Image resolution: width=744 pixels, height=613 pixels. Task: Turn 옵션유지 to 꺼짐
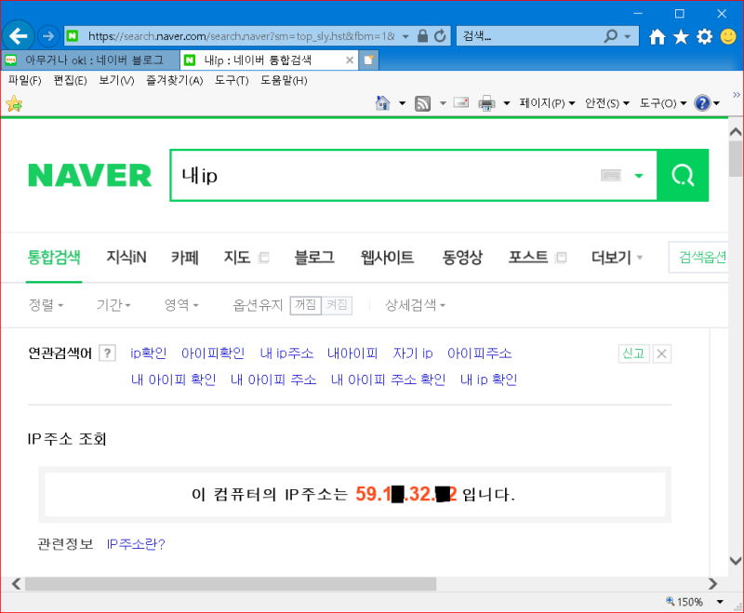[306, 305]
